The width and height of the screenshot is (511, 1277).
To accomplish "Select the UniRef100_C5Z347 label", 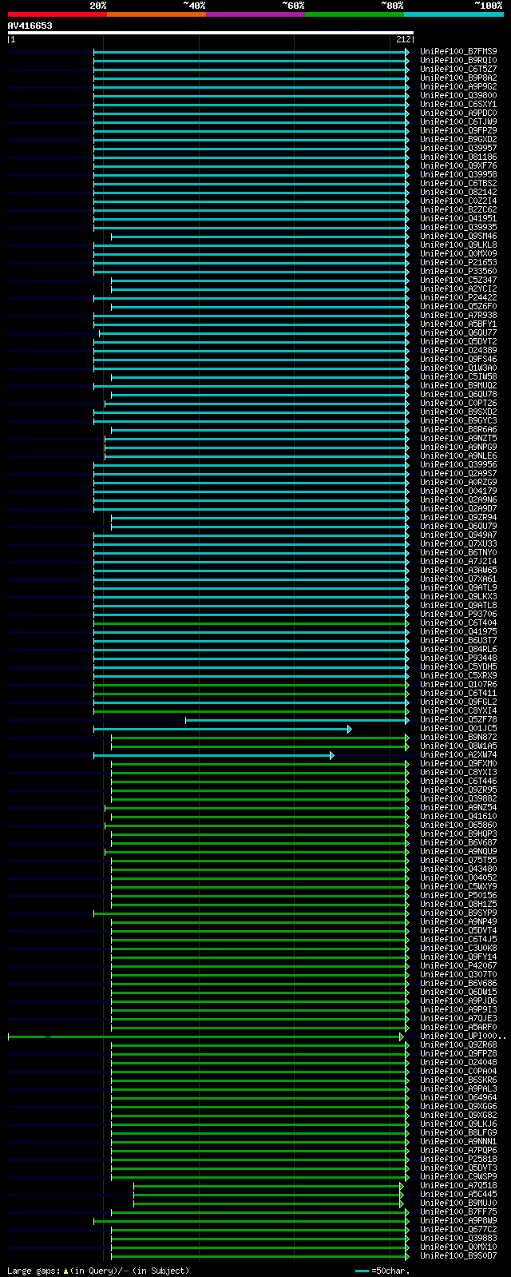I will coord(458,280).
